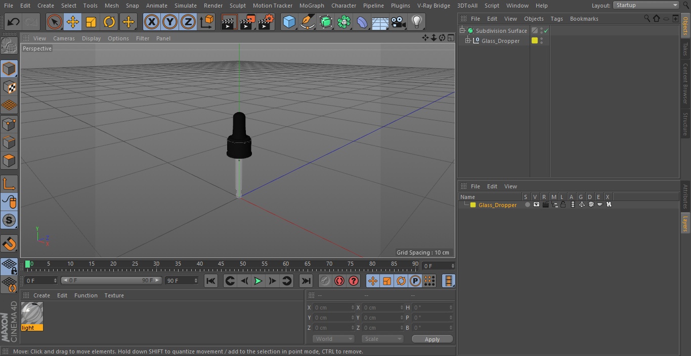Toggle parameter keyframe recording P
Viewport: 691px width, 356px height.
pyautogui.click(x=415, y=281)
